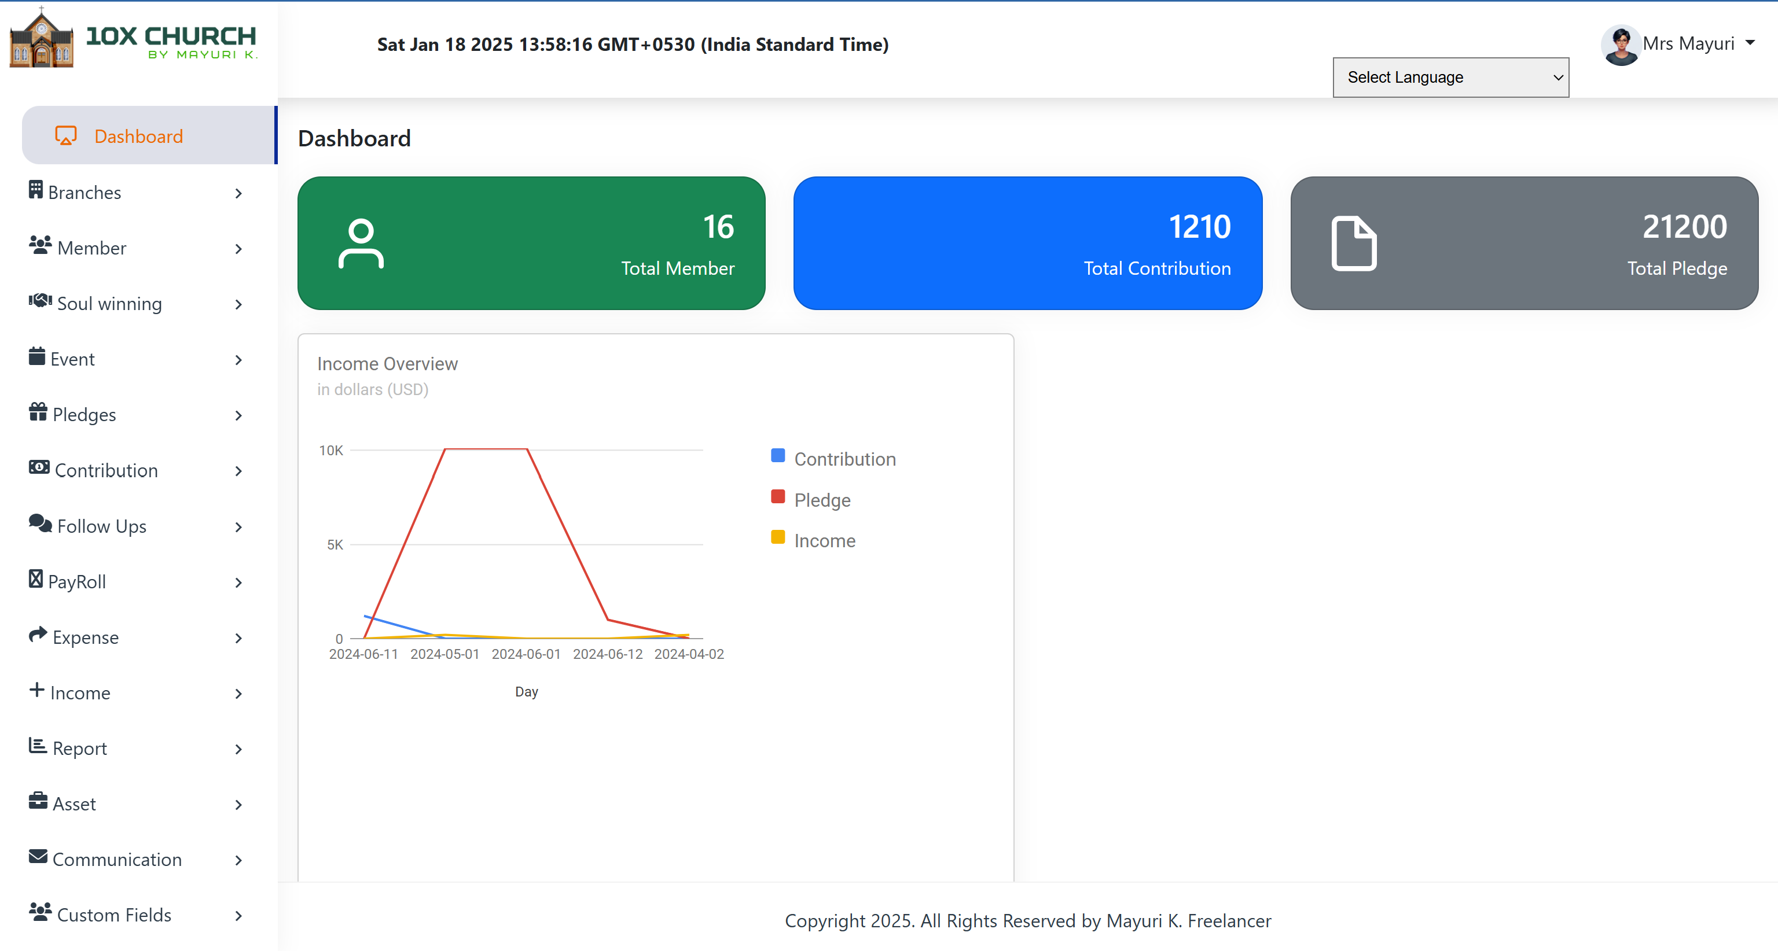The height and width of the screenshot is (951, 1778).
Task: Click the Day axis title
Action: [527, 692]
